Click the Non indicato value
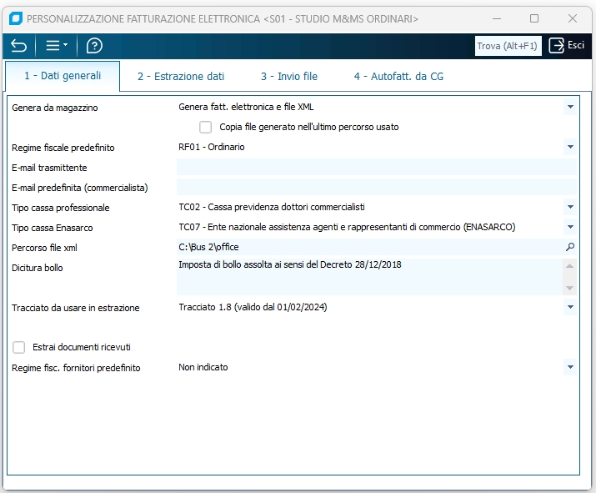The height and width of the screenshot is (493, 596). click(203, 367)
